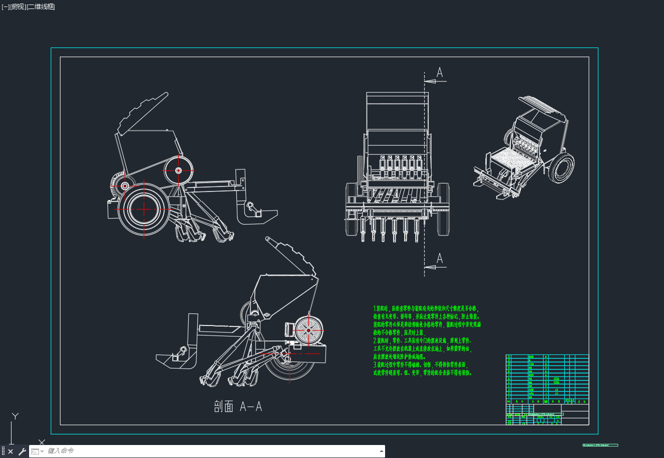Image resolution: width=664 pixels, height=458 pixels.
Task: Open the 俯视 view controls menu
Action: pos(18,6)
